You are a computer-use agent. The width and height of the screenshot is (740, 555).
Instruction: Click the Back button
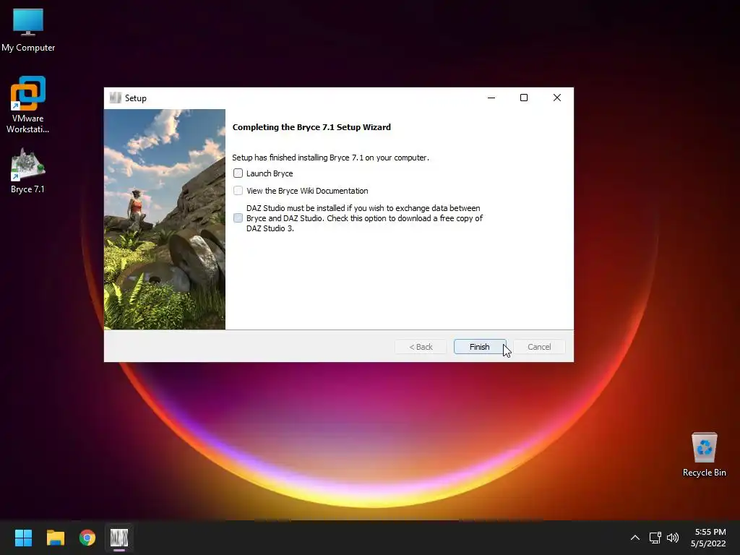click(421, 347)
